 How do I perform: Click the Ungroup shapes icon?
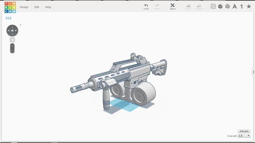pos(199,7)
